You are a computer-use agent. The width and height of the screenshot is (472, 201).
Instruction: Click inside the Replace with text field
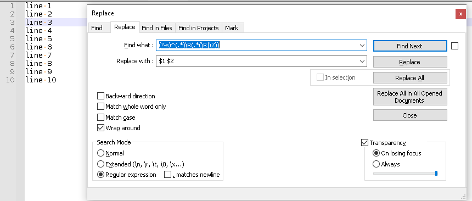pyautogui.click(x=257, y=61)
